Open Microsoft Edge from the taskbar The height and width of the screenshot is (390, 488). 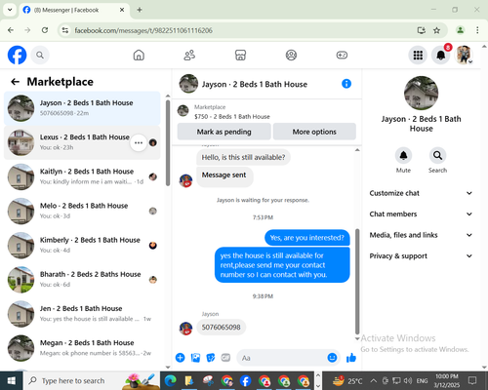click(170, 380)
